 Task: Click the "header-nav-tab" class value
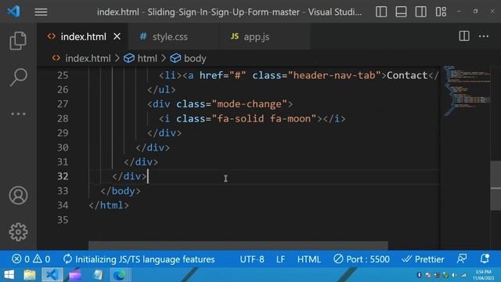334,75
